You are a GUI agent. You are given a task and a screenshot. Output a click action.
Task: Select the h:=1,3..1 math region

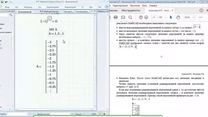pos(56,33)
